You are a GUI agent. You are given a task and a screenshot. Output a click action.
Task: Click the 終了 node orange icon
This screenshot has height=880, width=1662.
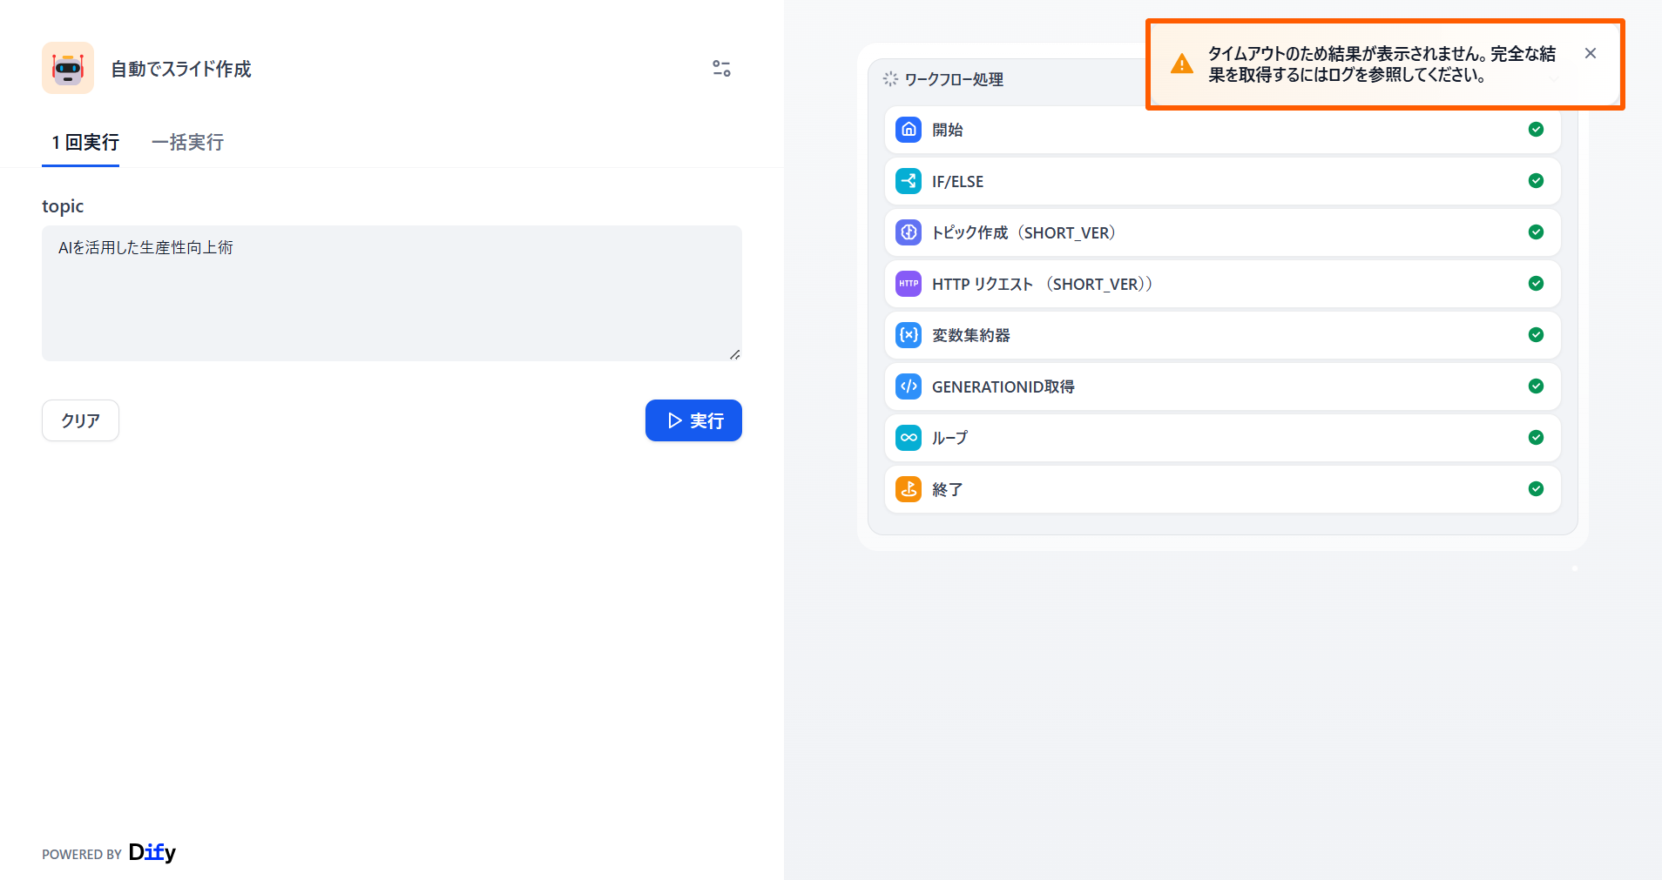pos(909,489)
